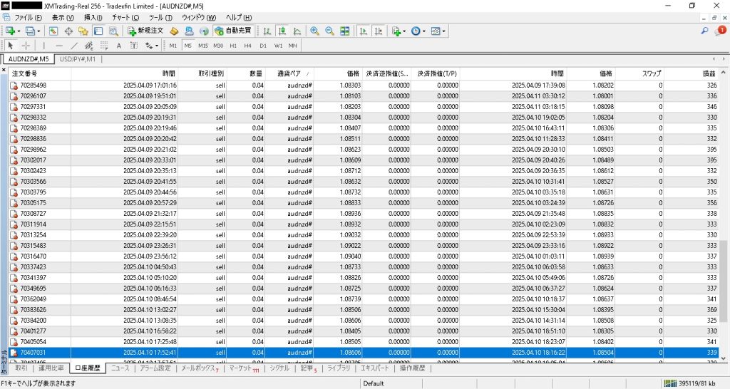Viewport: 730px width, 389px height.
Task: Pick the trendline drawing tool
Action: tap(74, 46)
